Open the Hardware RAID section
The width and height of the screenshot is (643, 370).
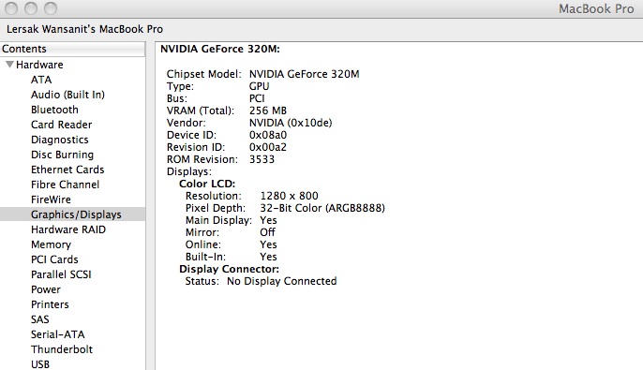tap(68, 229)
